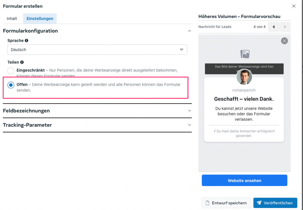Dismiss the preview using its X icon
Viewport: 303px width, 210px height.
coord(284,41)
